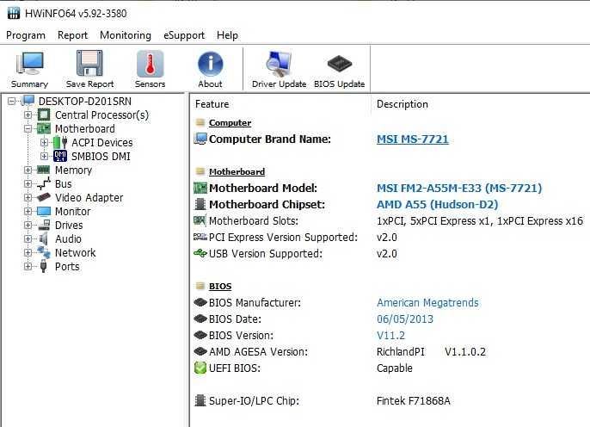Click the Motherboard Model board icon
The width and height of the screenshot is (590, 427).
click(200, 188)
